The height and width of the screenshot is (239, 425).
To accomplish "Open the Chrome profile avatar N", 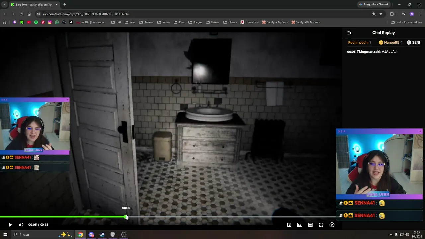I will (x=412, y=14).
